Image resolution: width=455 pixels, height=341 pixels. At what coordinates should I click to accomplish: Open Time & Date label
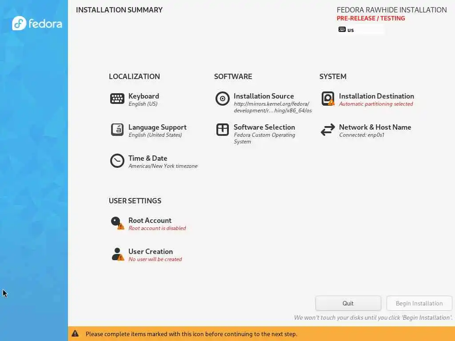click(x=148, y=158)
